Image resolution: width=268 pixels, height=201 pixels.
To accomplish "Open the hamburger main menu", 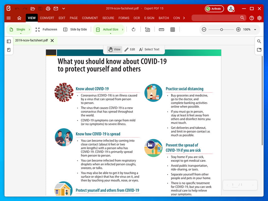I will (x=8, y=18).
